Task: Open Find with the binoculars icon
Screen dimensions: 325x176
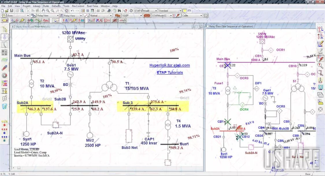Action: pos(119,11)
